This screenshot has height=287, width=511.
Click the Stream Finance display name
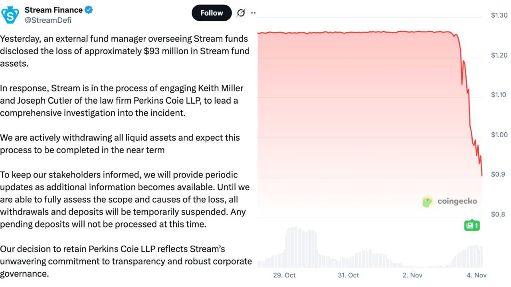point(53,10)
